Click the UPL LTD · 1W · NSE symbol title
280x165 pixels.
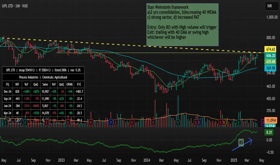pos(15,6)
